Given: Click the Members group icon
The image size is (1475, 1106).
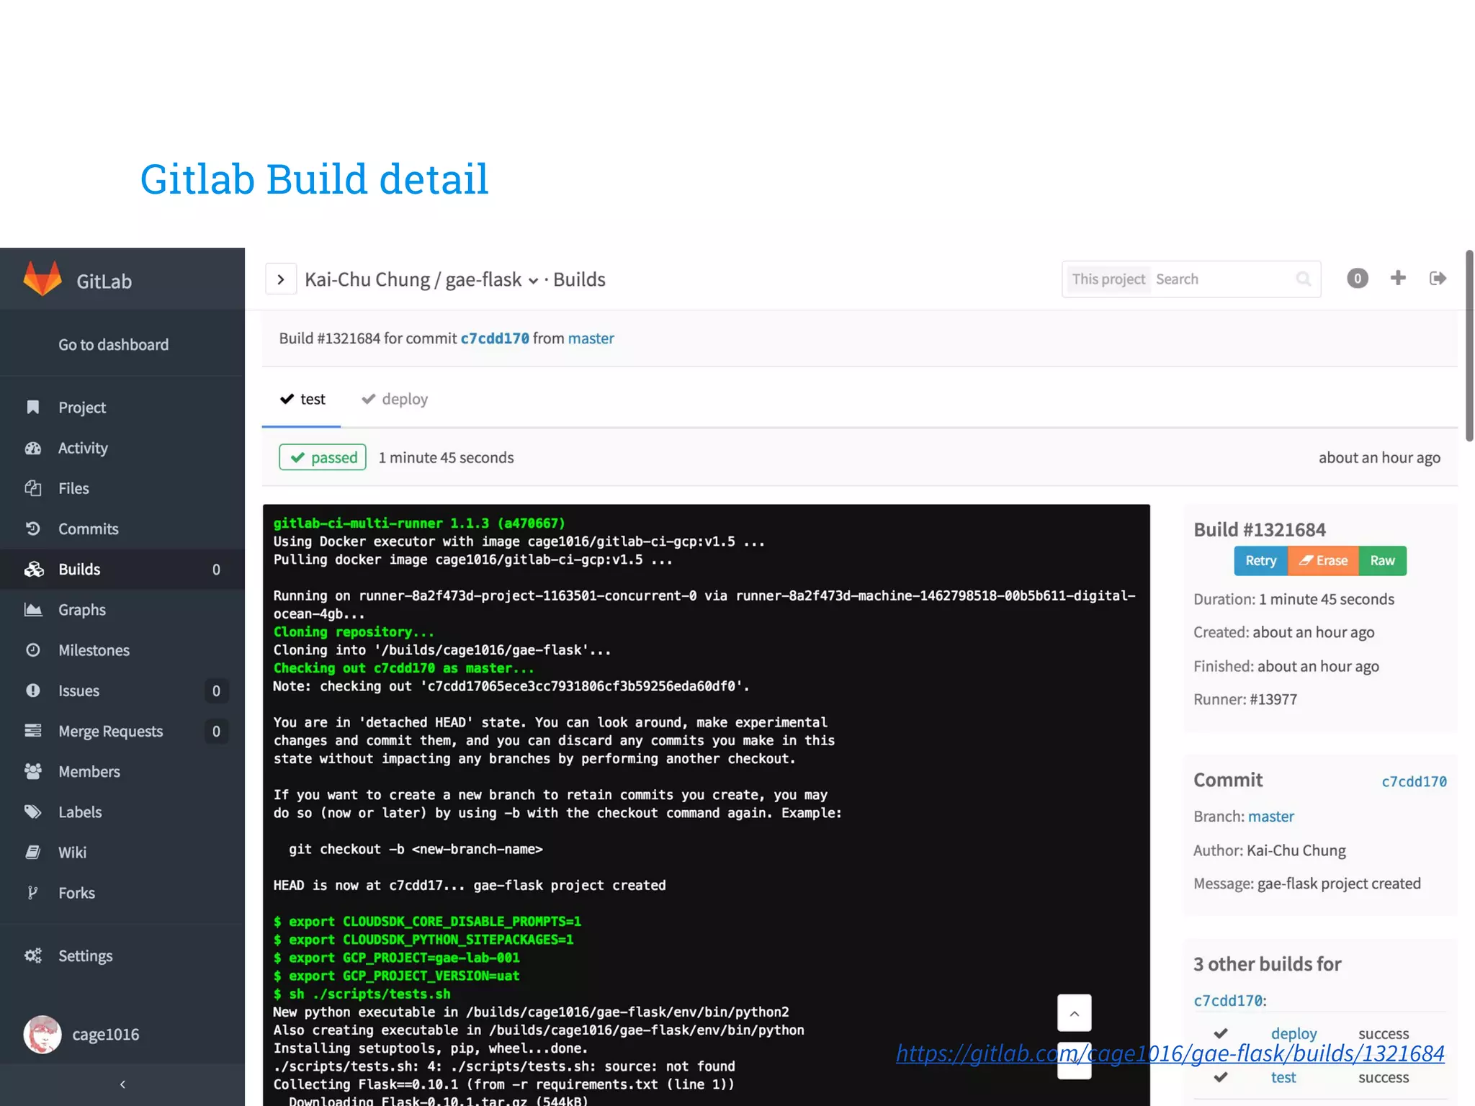Looking at the screenshot, I should coord(33,771).
